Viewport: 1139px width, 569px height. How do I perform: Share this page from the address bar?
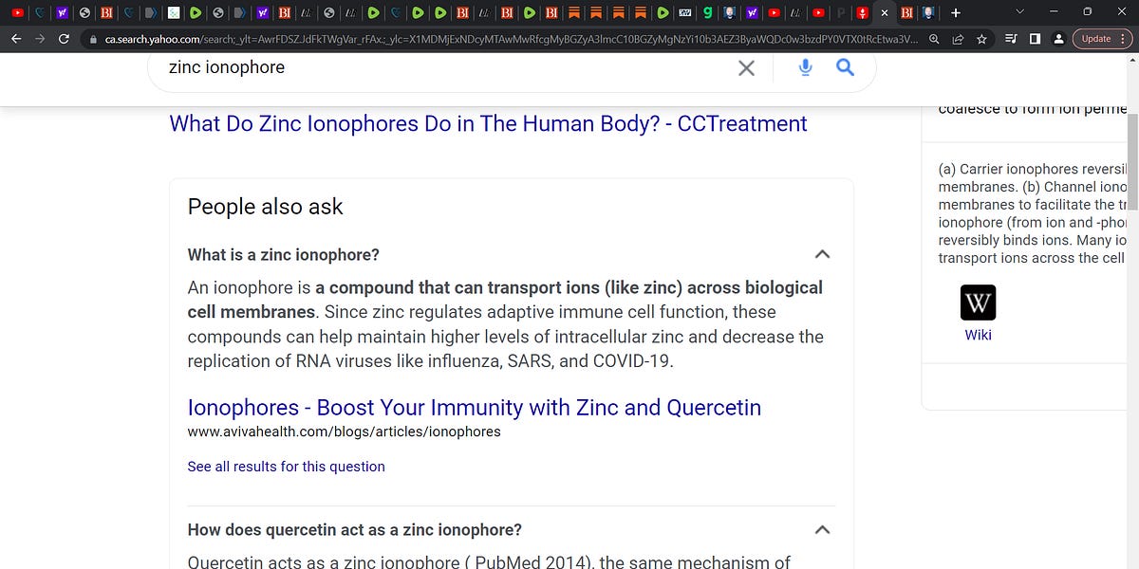958,39
